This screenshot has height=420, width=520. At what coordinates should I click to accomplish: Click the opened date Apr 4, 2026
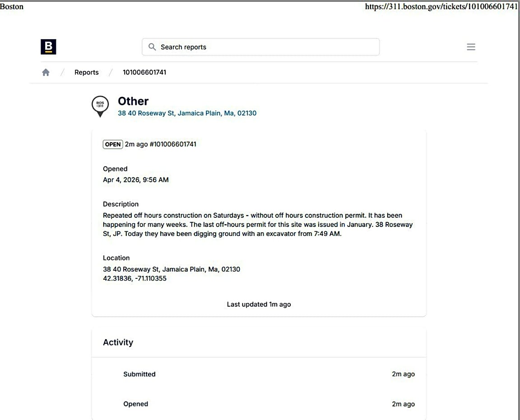click(136, 180)
